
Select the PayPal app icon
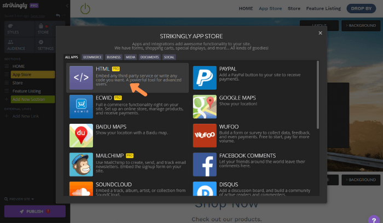205,78
